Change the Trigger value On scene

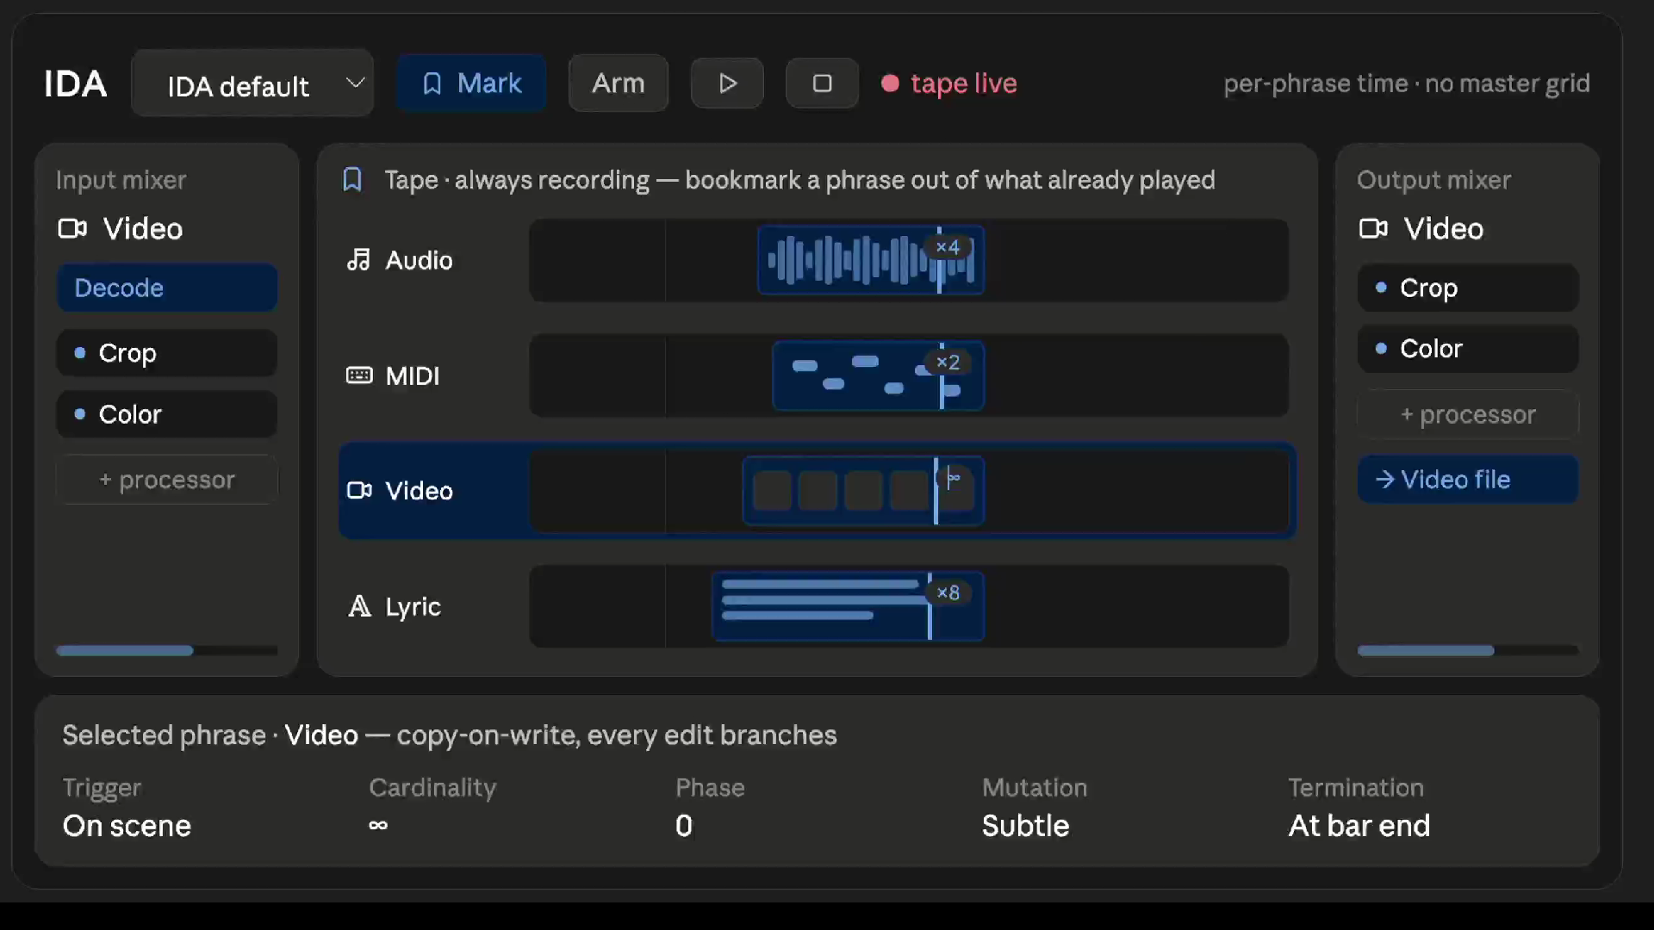127,826
